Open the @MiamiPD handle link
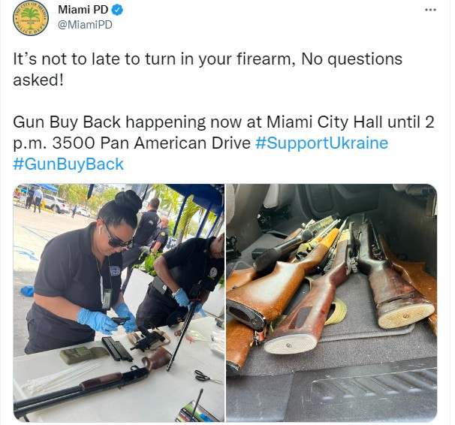Viewport: 455px width, 425px height. 85,25
